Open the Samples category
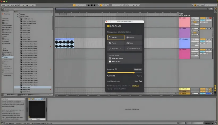Image resolution: width=218 pixels, height=125 pixels. [x=7, y=39]
